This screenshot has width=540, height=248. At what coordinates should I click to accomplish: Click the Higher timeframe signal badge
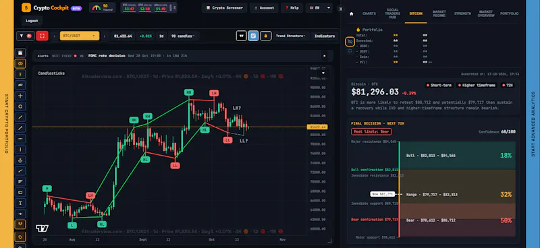(x=477, y=86)
